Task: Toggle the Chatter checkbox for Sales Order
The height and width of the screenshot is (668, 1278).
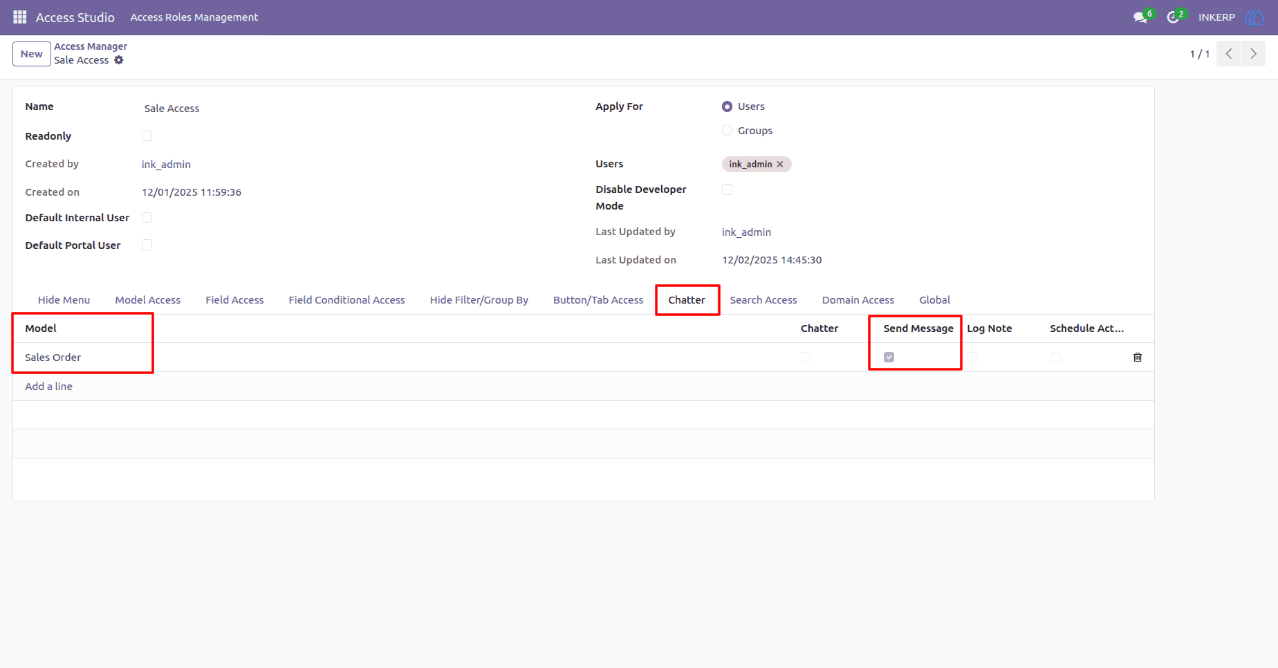Action: pyautogui.click(x=806, y=358)
